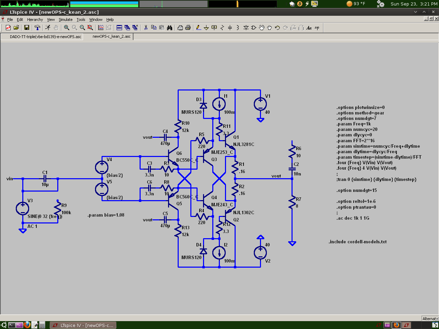Click the Copy tool icon
This screenshot has height=329, width=439.
coord(154,28)
